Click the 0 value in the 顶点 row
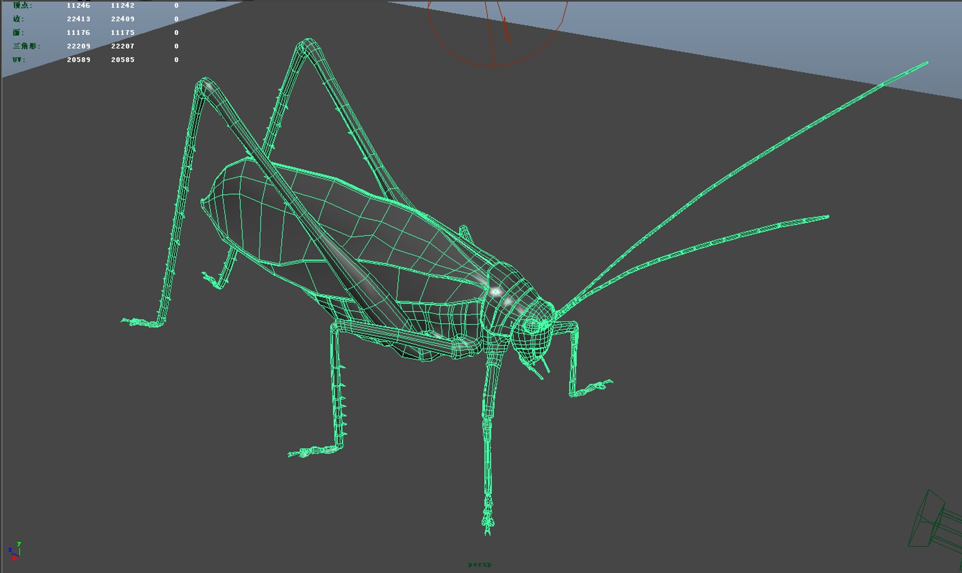This screenshot has width=962, height=573. pos(177,5)
